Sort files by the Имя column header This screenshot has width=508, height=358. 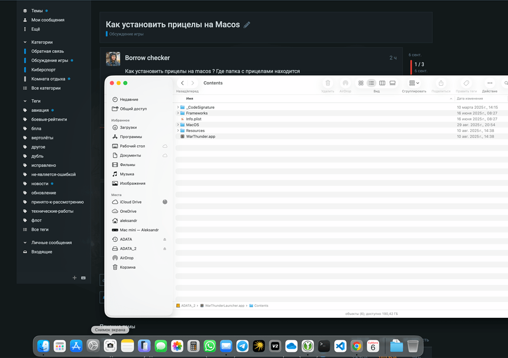pos(189,99)
